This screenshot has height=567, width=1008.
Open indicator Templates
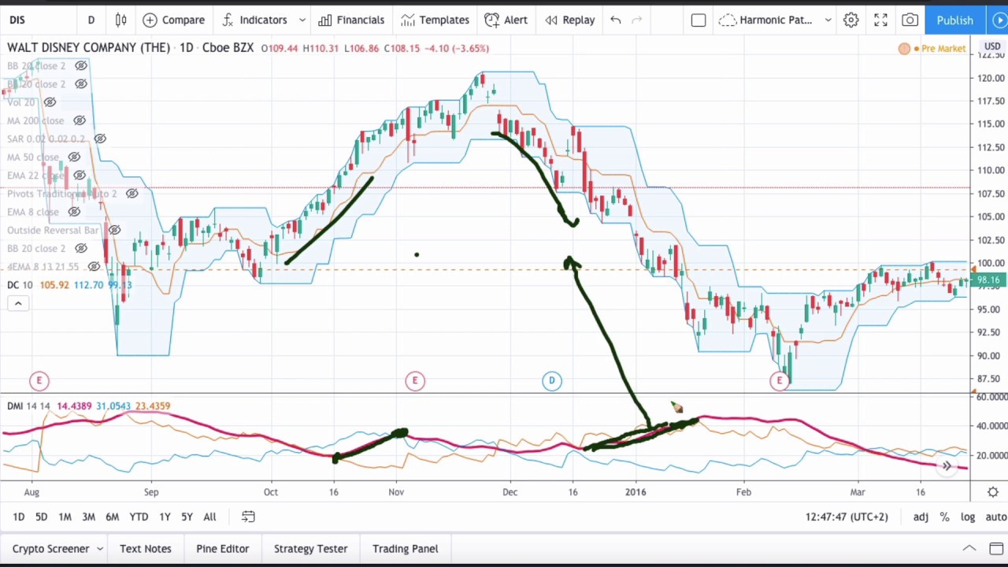click(x=407, y=20)
